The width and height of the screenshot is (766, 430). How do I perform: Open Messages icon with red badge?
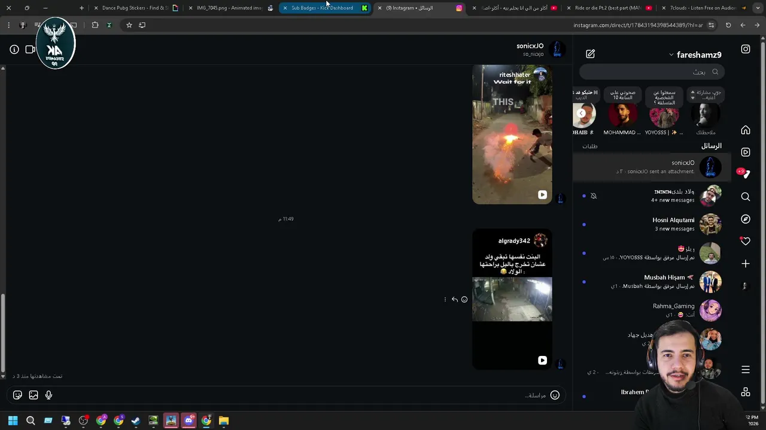[744, 174]
